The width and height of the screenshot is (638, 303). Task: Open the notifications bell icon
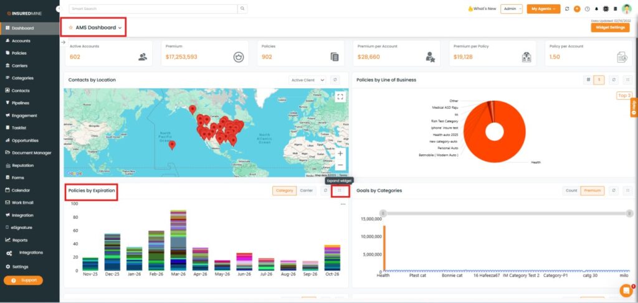596,9
